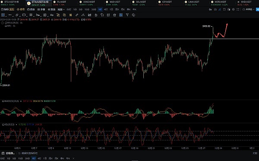This screenshot has width=259, height=161.
Task: Toggle the magnet snap drawing icon
Action: pos(89,15)
